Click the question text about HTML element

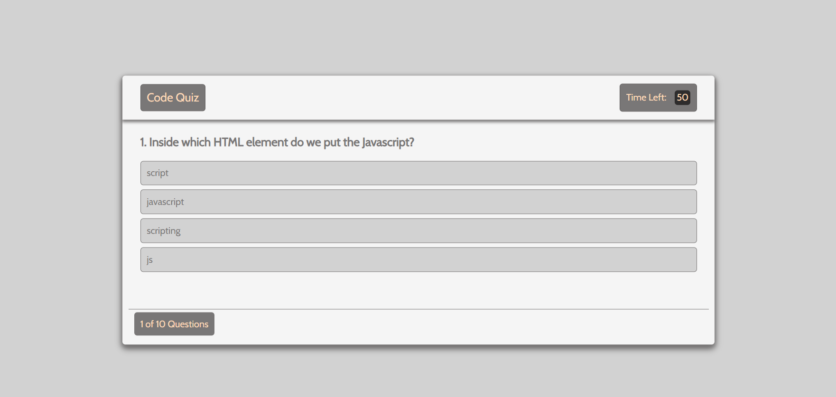[x=277, y=142]
